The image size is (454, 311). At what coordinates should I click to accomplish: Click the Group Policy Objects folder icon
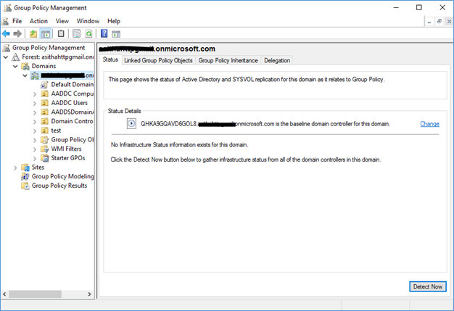[44, 140]
